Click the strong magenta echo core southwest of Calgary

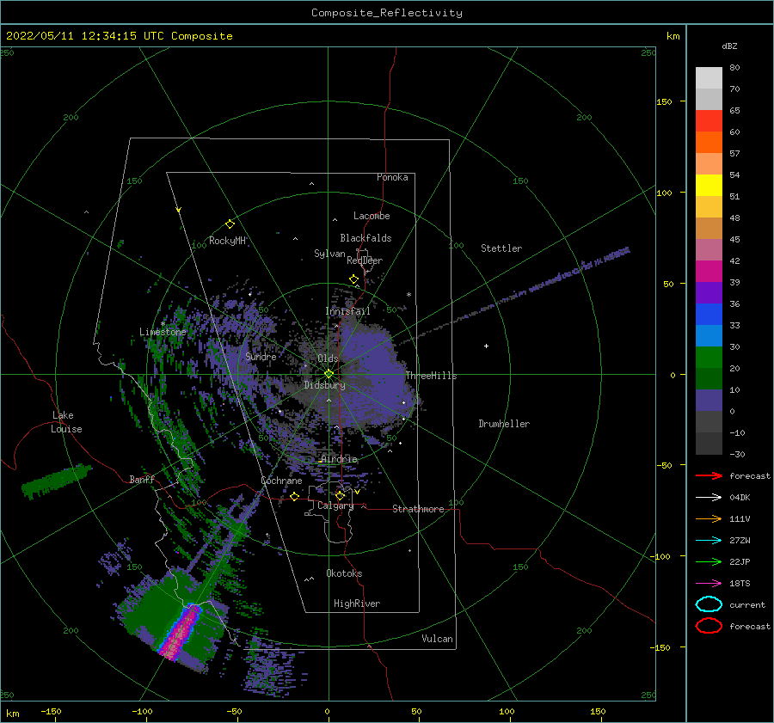pos(181,634)
